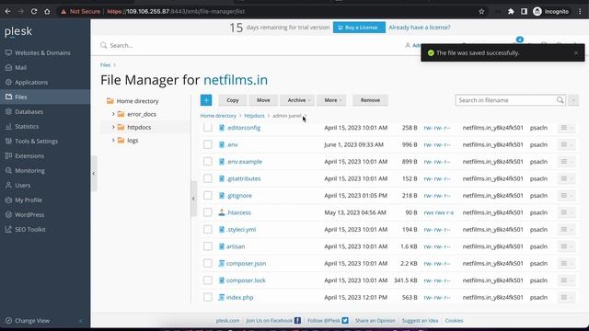Open row menu for .editorconfig
Screen dimensions: 589x331
coord(567,128)
